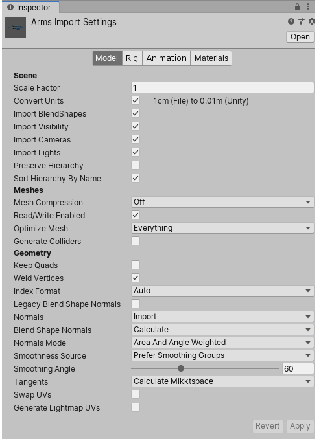Click the Scale Factor label
Image resolution: width=321 pixels, height=439 pixels.
(x=37, y=88)
